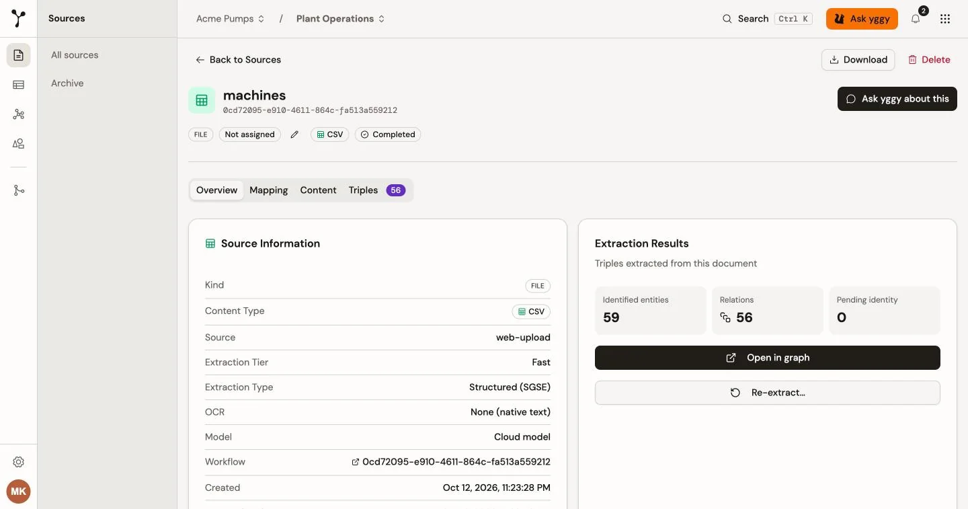Click the 'web-upload' source value
The height and width of the screenshot is (509, 968).
coord(523,338)
